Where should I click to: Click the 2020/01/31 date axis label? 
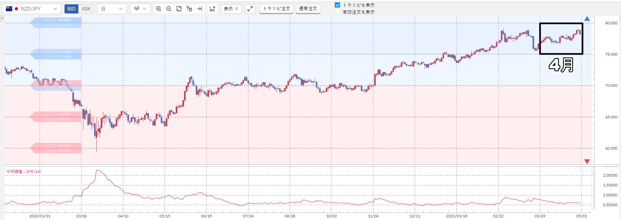(40, 216)
